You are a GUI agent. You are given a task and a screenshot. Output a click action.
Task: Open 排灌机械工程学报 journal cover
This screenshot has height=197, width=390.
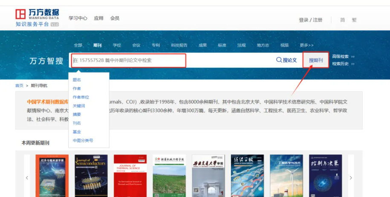169,176
